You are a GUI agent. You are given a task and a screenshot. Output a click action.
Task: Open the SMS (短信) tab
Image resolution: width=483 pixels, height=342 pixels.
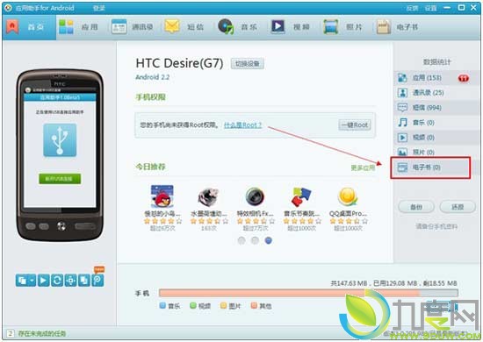184,27
